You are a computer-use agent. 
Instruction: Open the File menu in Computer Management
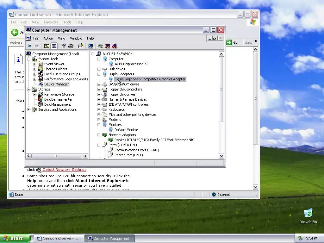point(36,38)
